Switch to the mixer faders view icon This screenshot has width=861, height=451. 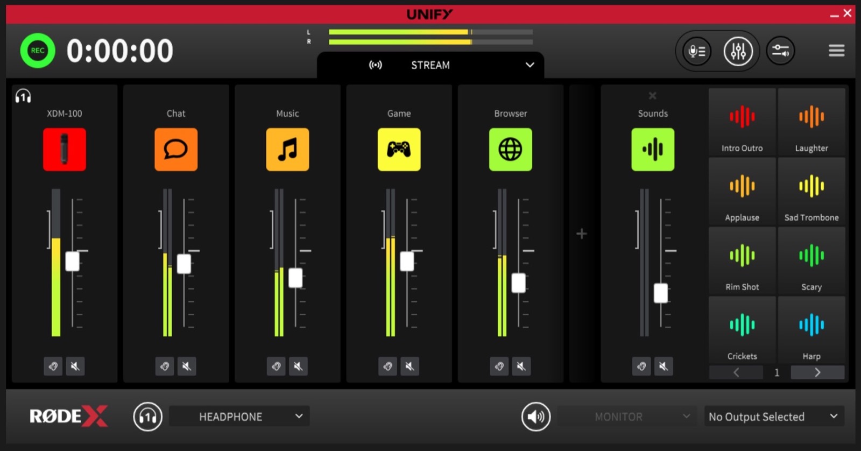(738, 51)
